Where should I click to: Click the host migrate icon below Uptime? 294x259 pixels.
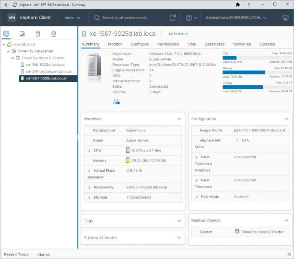tap(117, 102)
